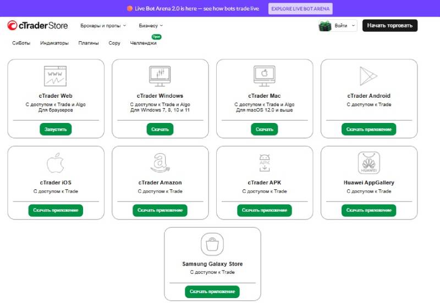Download the Huawei AppGallery app

point(369,210)
